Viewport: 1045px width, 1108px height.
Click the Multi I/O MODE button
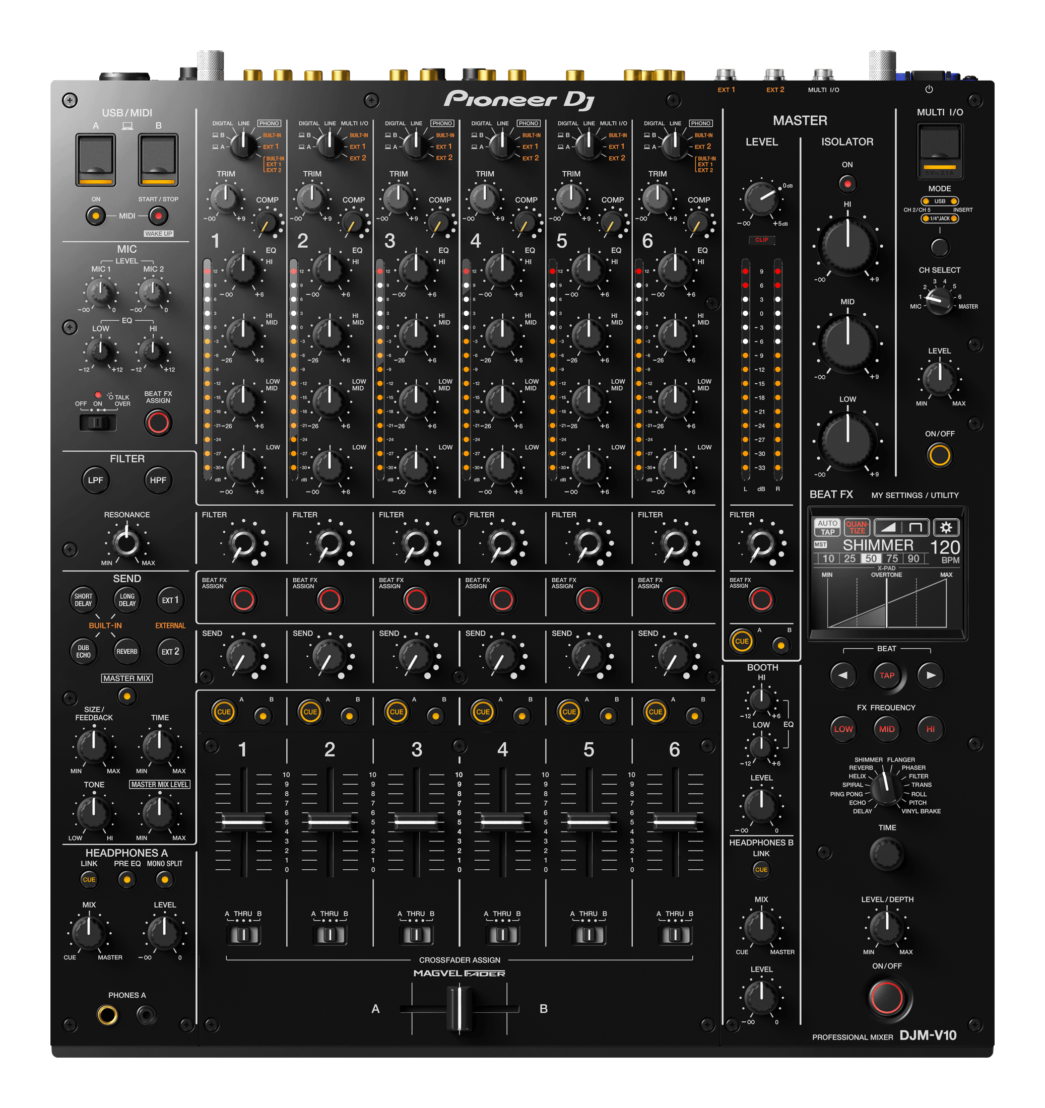(x=939, y=246)
